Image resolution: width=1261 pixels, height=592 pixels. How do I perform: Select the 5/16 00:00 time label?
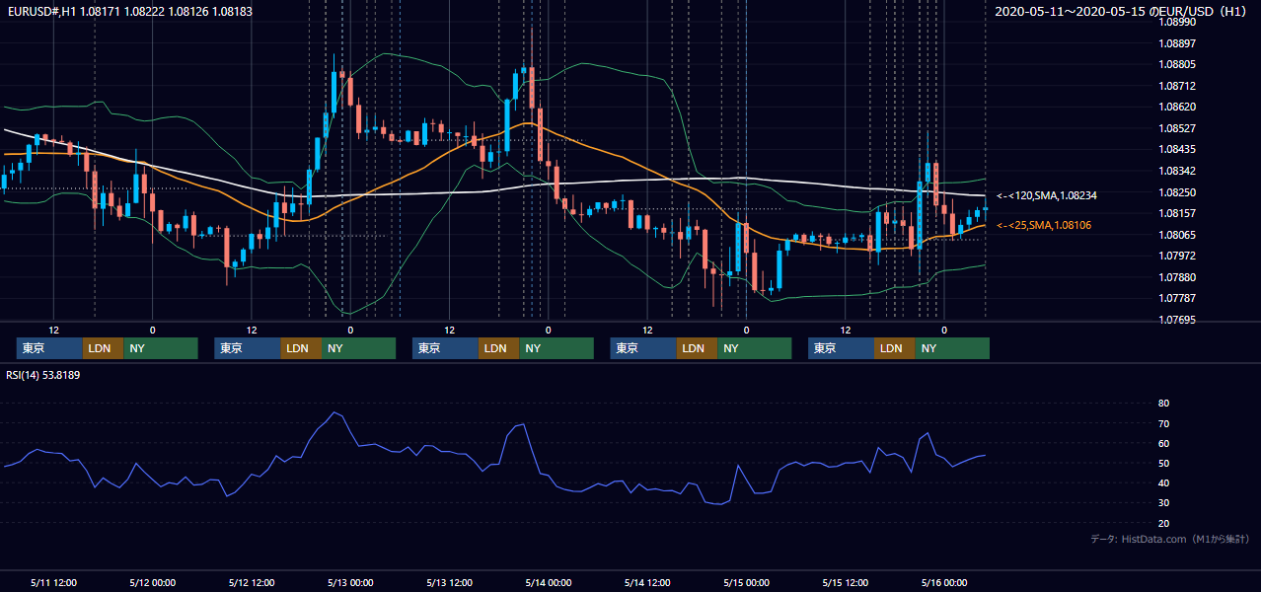tap(943, 582)
